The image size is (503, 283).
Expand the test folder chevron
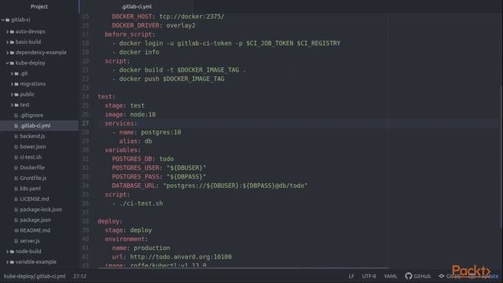(x=12, y=105)
